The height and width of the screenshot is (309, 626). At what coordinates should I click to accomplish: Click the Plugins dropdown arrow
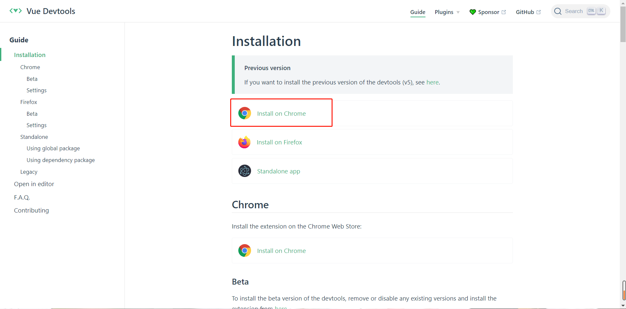(x=458, y=12)
